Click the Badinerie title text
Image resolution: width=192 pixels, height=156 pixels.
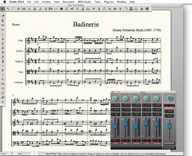(86, 24)
